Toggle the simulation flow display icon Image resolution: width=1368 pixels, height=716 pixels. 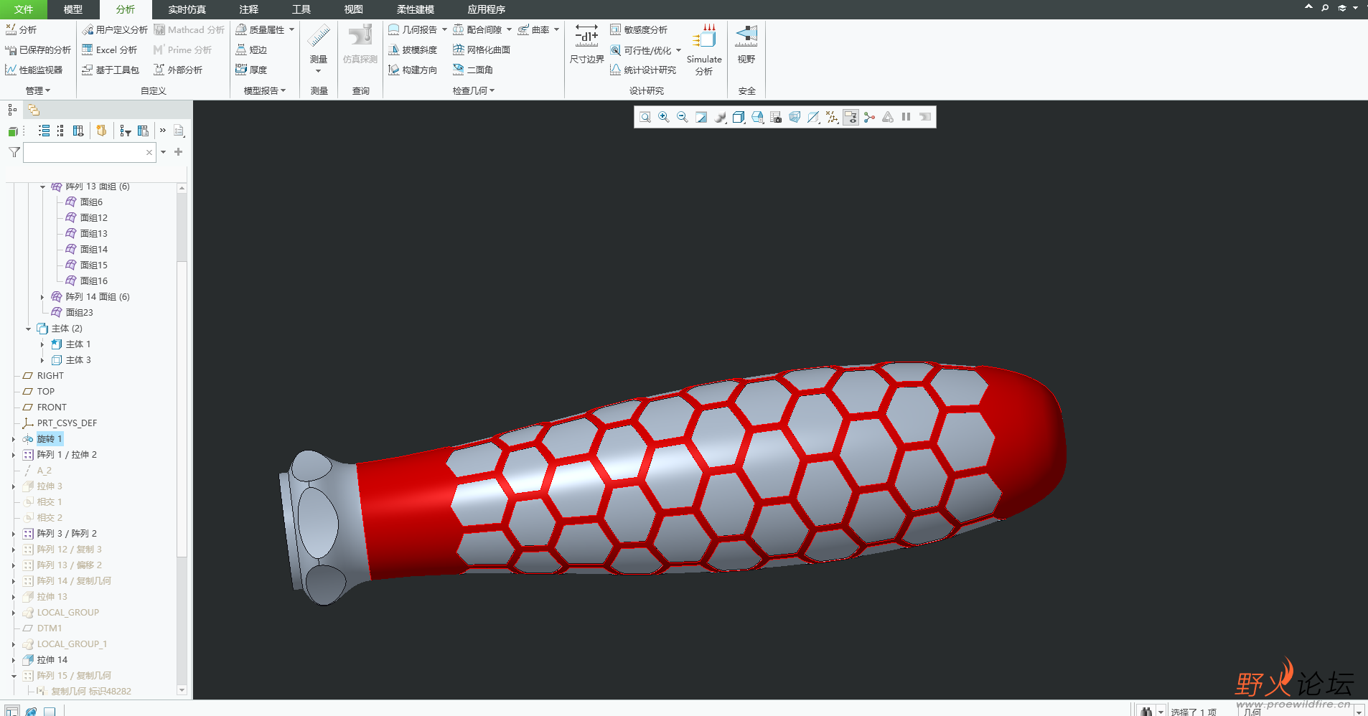tap(925, 117)
